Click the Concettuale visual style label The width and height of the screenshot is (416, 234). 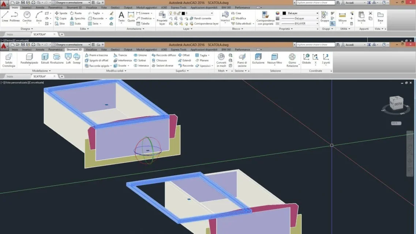(36, 83)
